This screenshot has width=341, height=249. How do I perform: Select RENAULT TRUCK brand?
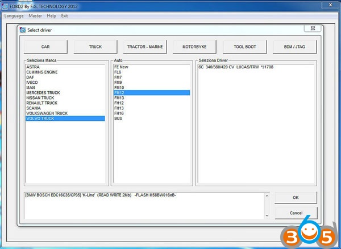pos(65,103)
